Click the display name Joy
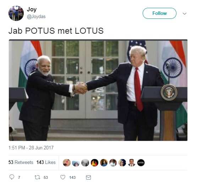The image size is (197, 187). pyautogui.click(x=32, y=10)
